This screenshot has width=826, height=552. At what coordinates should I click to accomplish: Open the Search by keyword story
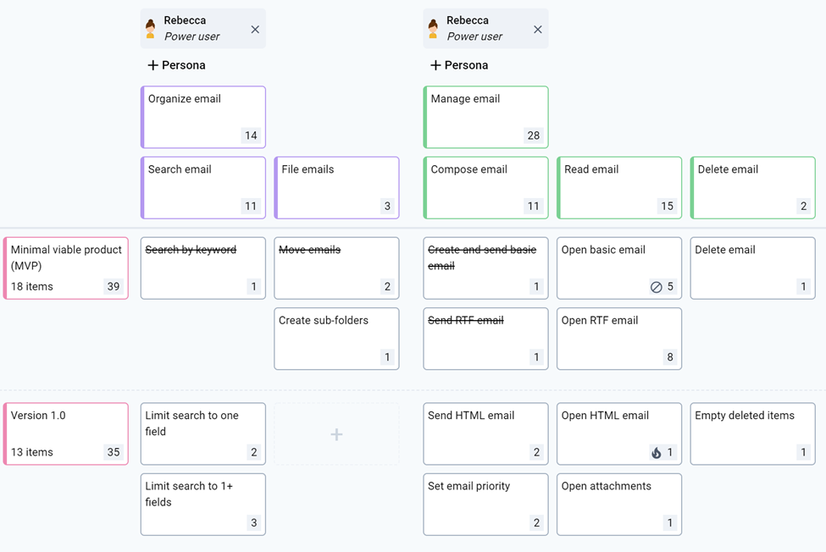point(203,268)
